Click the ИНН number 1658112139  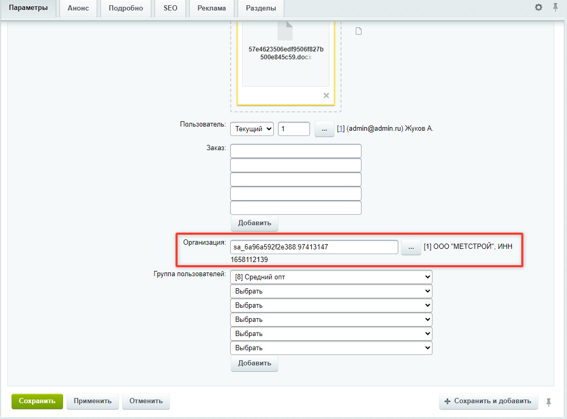(249, 259)
